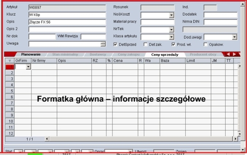The height and width of the screenshot is (155, 247).
Task: Toggle the Opakow. checkbox
Action: [x=206, y=45]
